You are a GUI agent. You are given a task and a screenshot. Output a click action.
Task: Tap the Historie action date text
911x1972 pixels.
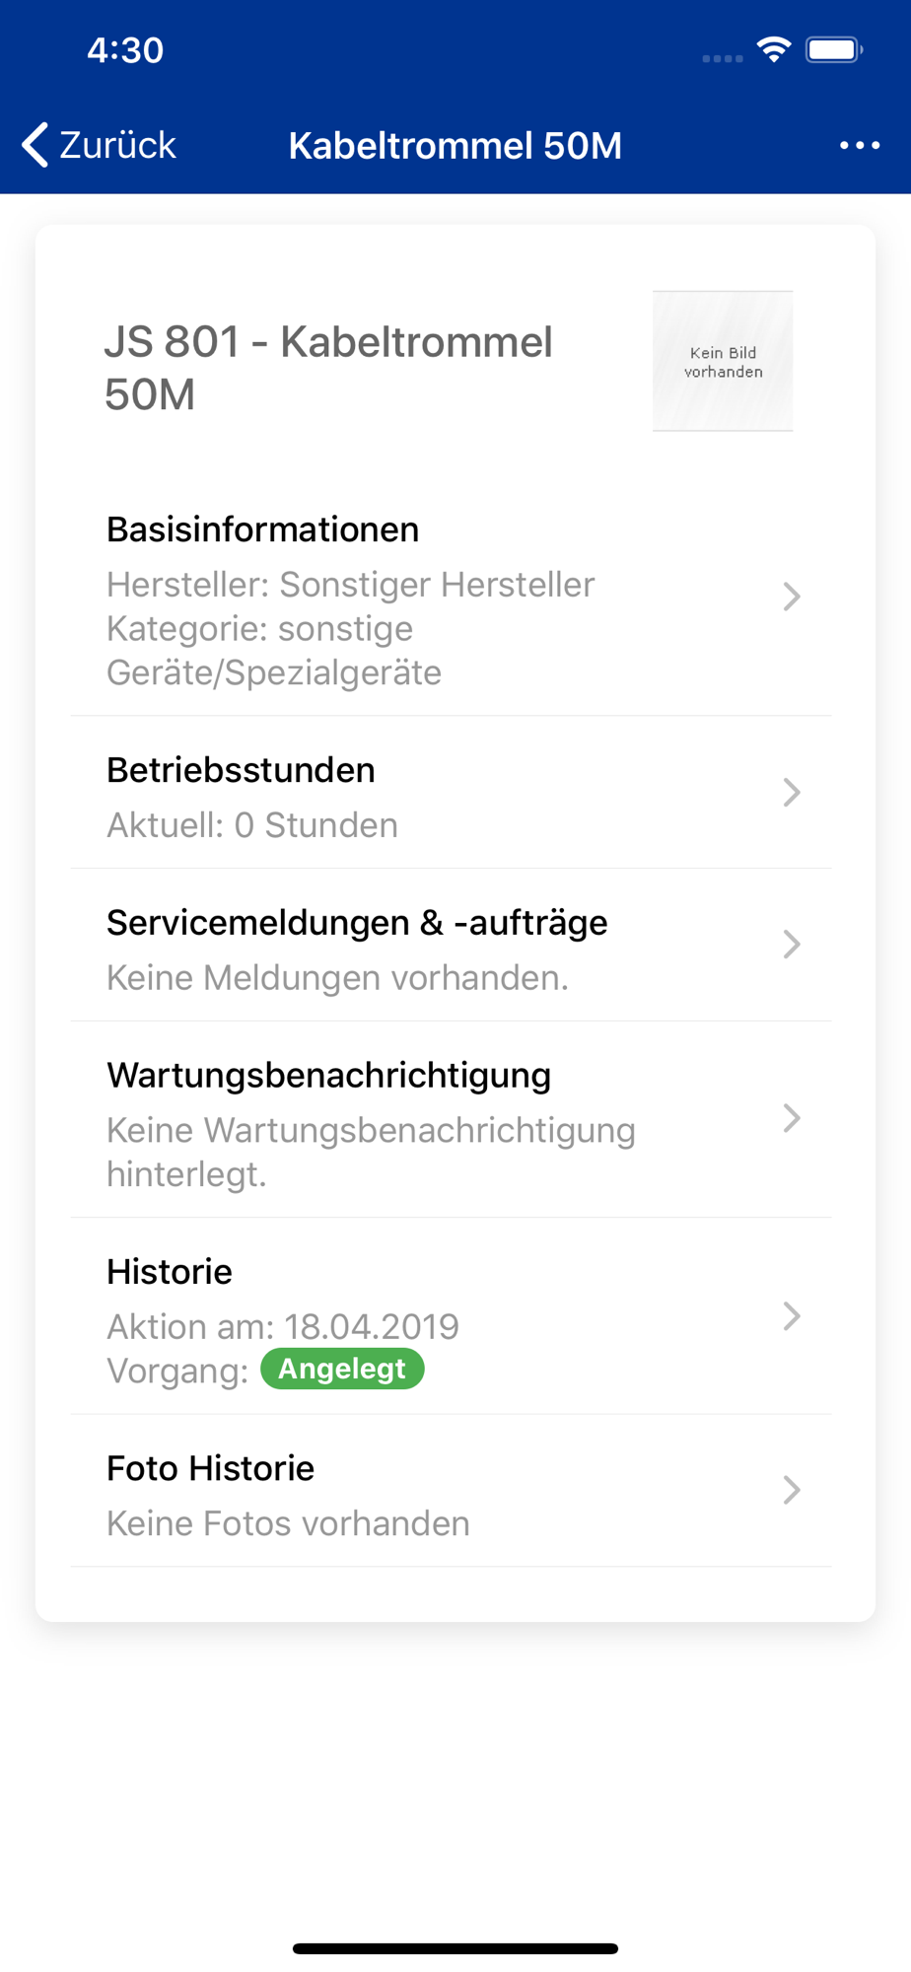[283, 1327]
